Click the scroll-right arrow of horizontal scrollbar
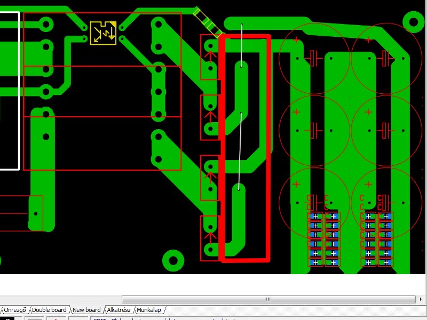 click(x=421, y=299)
